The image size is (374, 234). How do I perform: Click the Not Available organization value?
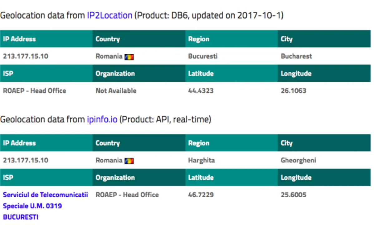116,91
